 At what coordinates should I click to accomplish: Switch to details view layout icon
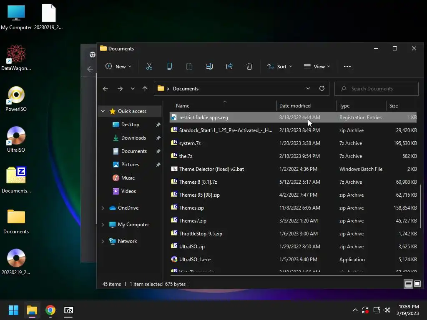(409, 284)
